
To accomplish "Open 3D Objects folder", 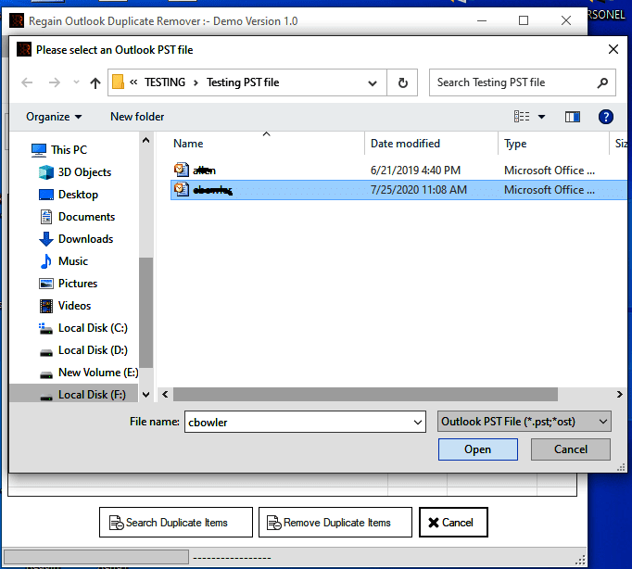I will [x=75, y=172].
